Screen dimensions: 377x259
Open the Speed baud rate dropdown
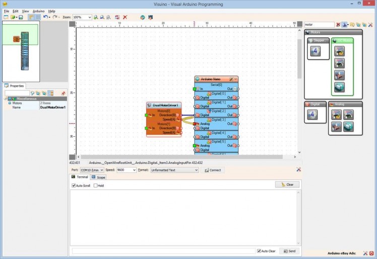134,170
